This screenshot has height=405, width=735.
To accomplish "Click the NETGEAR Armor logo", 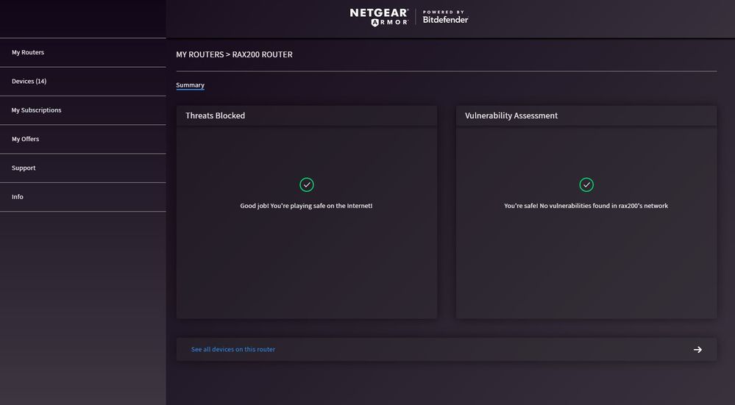I will [x=379, y=17].
